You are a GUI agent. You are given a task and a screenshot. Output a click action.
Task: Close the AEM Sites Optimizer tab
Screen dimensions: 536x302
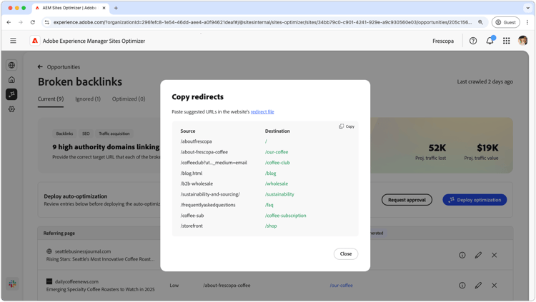[x=104, y=8]
